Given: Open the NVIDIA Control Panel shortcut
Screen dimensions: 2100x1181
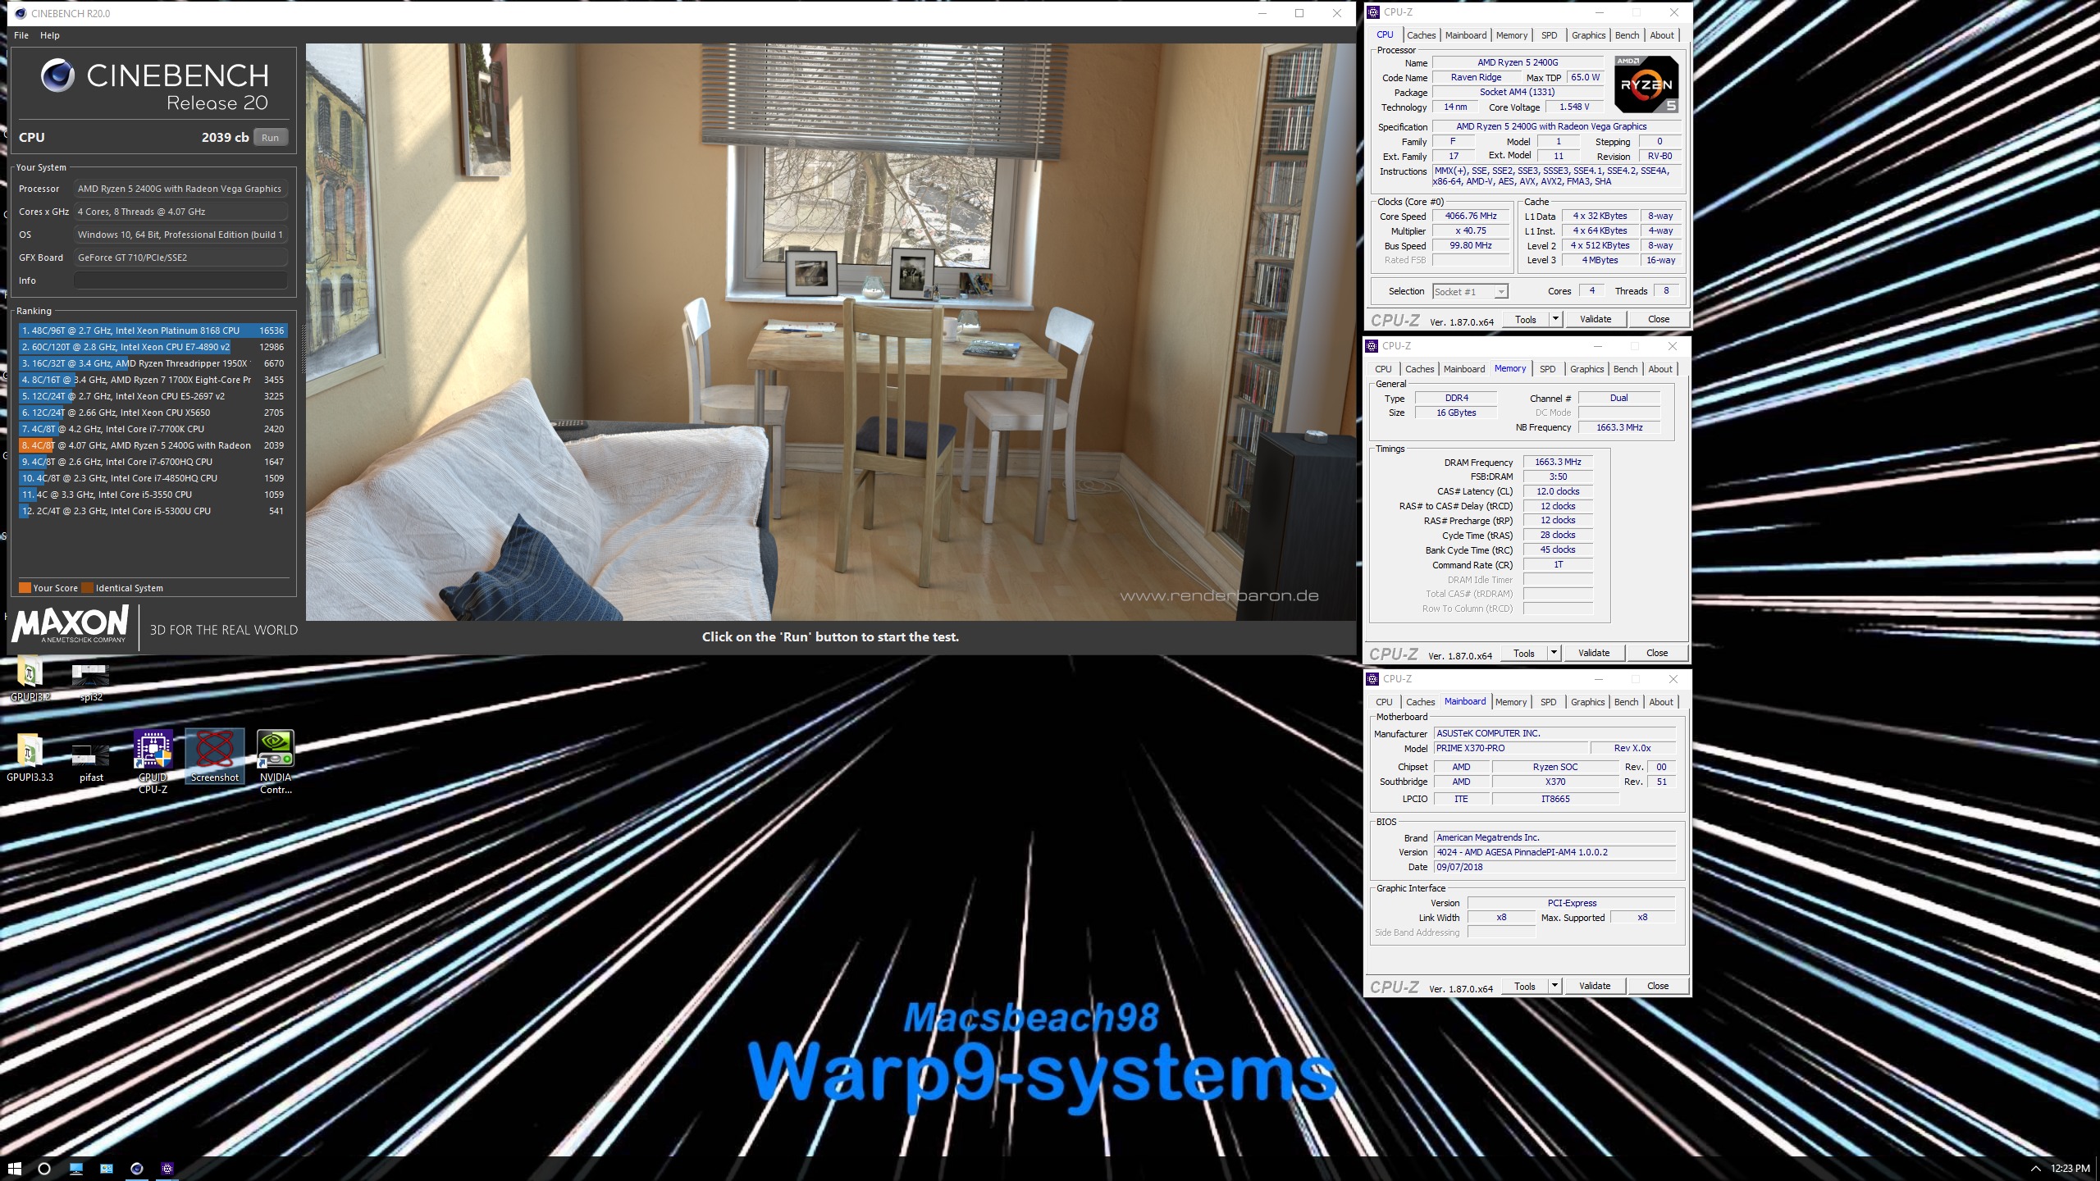Looking at the screenshot, I should pos(276,761).
